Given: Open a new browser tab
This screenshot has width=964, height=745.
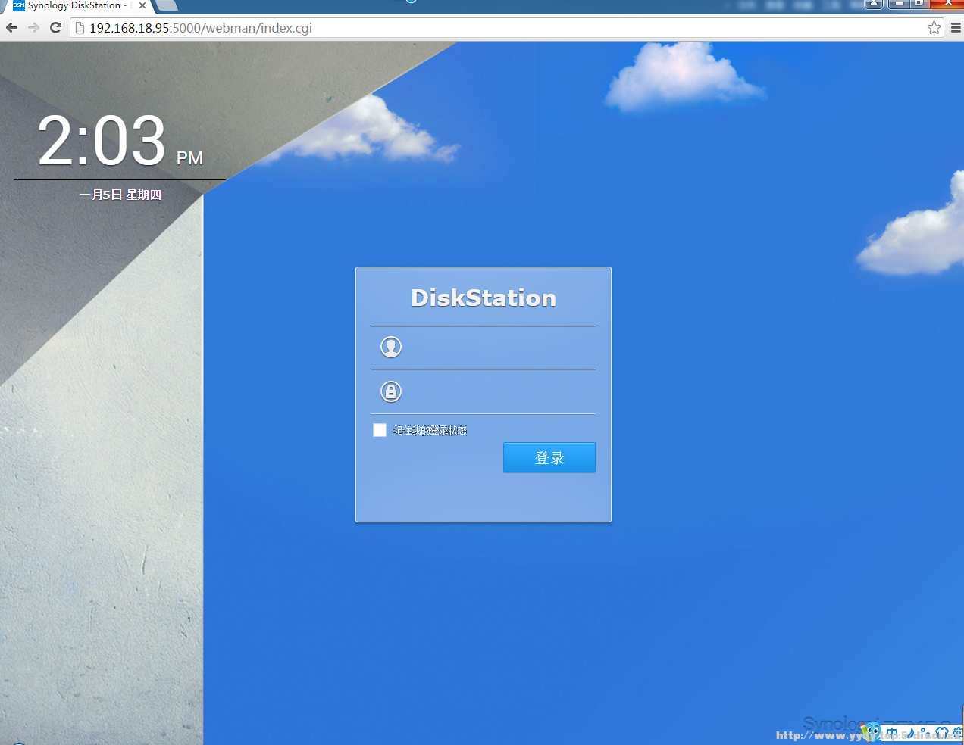Looking at the screenshot, I should (167, 5).
